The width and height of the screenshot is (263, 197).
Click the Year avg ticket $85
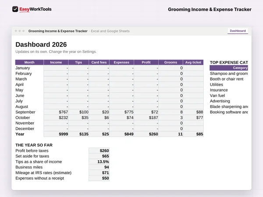[193, 134]
